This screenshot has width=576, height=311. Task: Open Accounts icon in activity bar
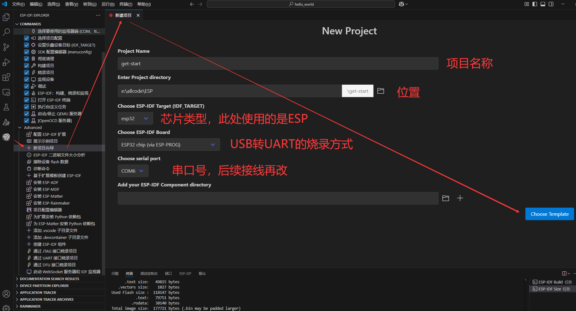(6, 294)
